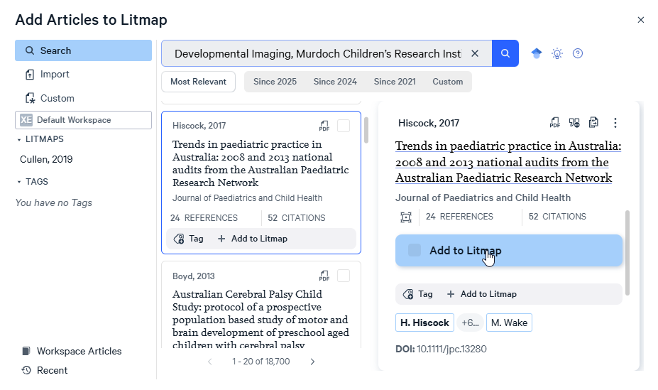Clear the search field text
The height and width of the screenshot is (390, 658).
[x=475, y=53]
